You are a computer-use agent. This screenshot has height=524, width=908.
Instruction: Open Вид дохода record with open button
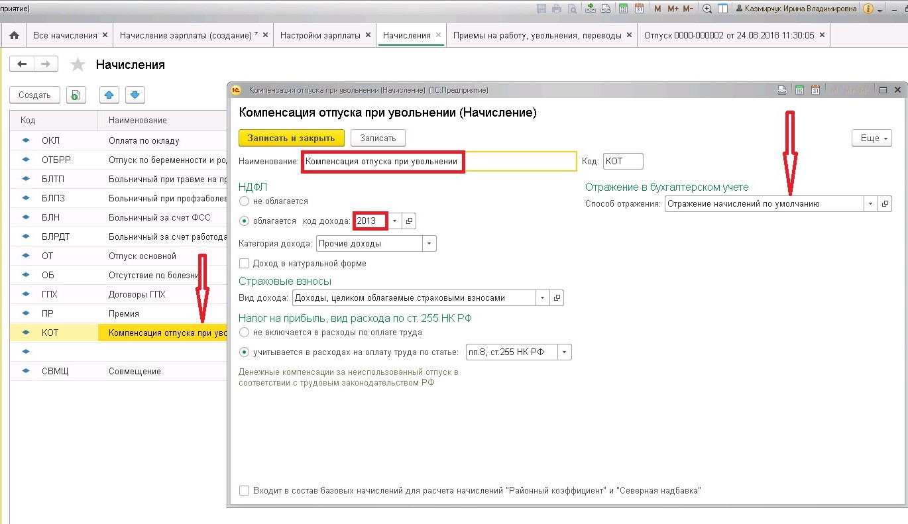[557, 298]
